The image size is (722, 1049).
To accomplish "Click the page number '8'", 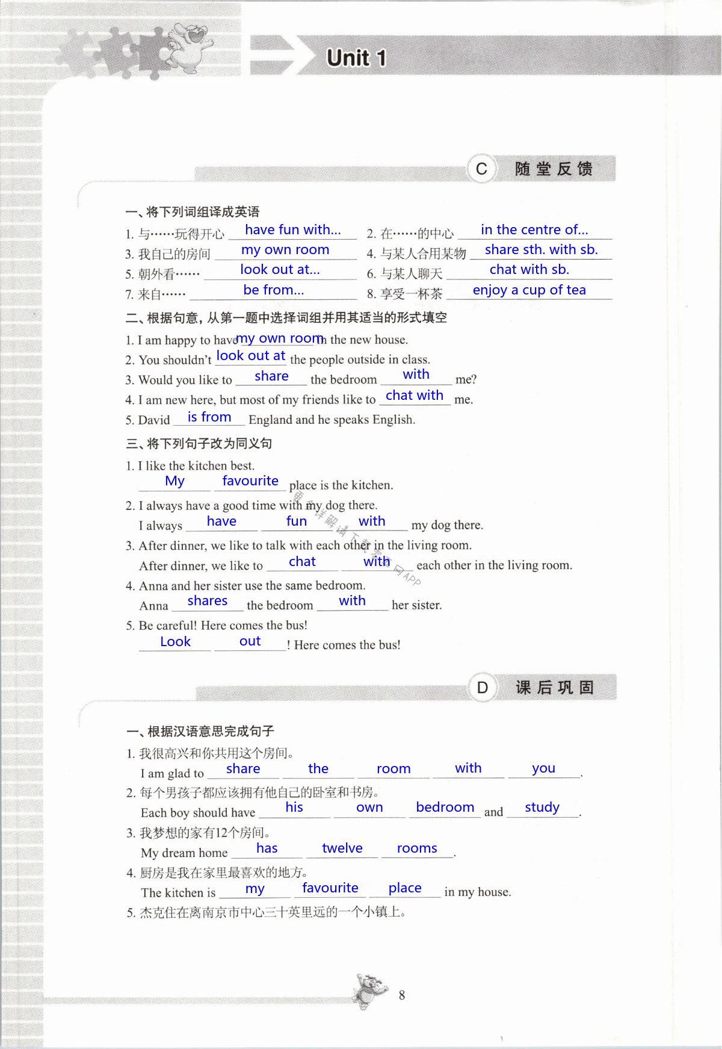I will click(402, 995).
